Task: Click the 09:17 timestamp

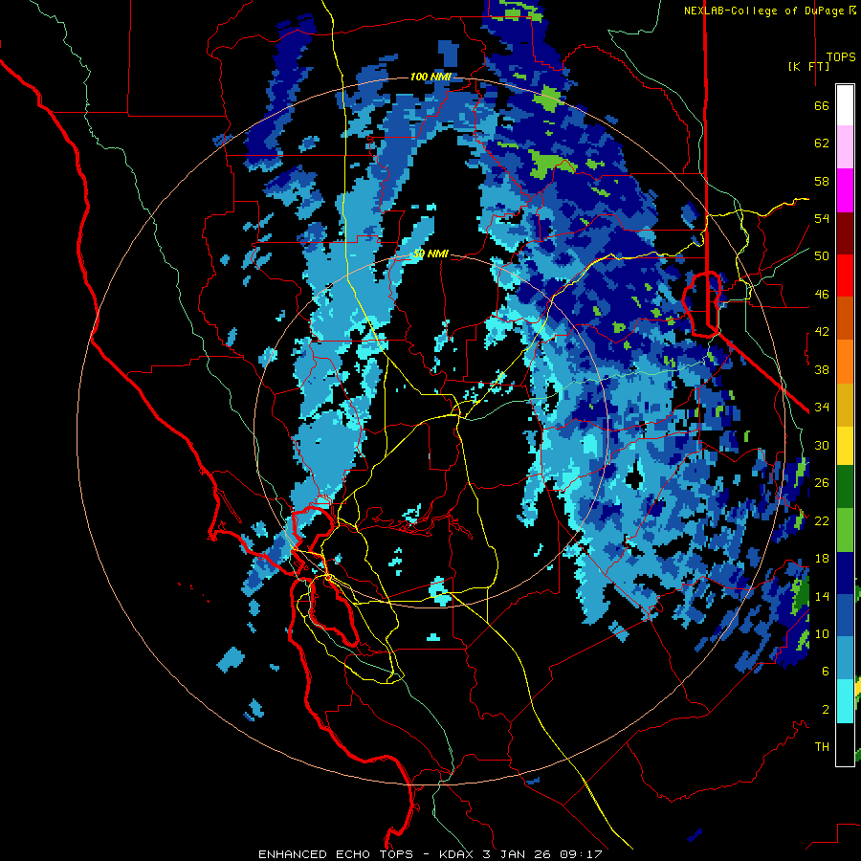Action: click(x=581, y=854)
